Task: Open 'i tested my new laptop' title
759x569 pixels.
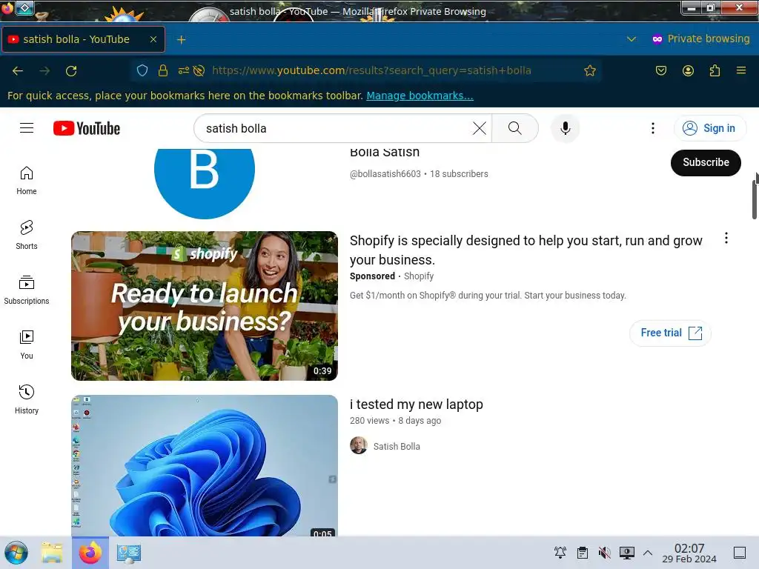Action: coord(417,404)
